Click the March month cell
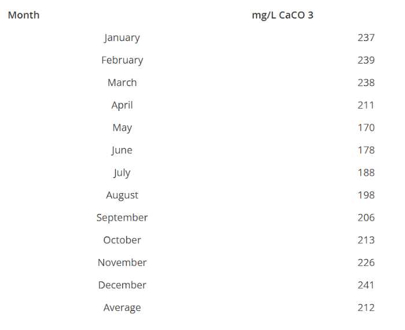 pos(122,83)
